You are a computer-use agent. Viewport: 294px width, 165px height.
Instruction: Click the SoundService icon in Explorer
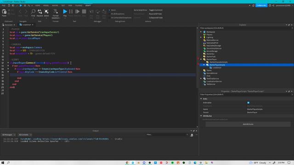204,73
